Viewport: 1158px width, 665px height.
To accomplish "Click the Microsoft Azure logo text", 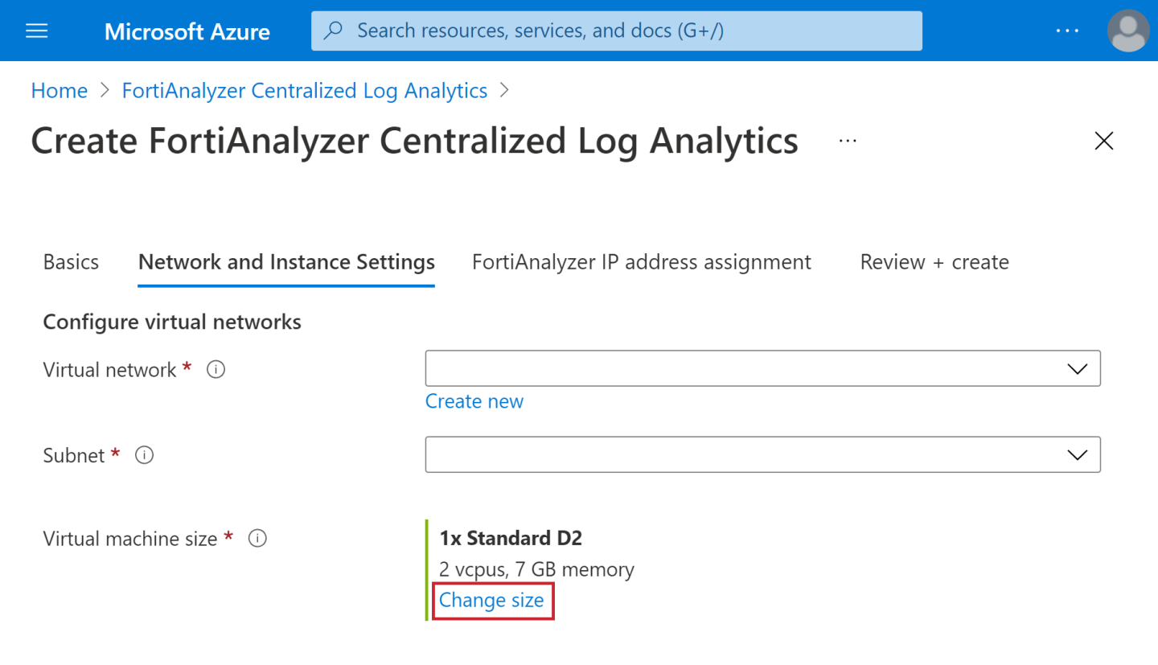I will (x=187, y=31).
